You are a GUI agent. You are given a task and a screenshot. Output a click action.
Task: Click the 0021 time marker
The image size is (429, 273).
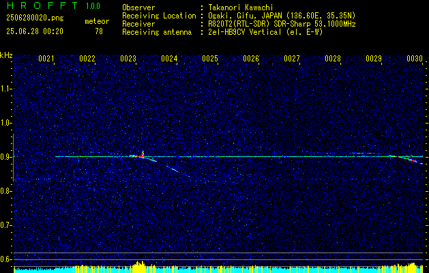coord(46,58)
